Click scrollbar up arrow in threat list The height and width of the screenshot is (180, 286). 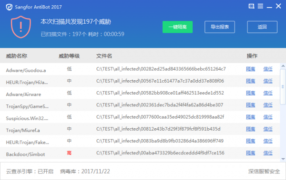(283, 66)
